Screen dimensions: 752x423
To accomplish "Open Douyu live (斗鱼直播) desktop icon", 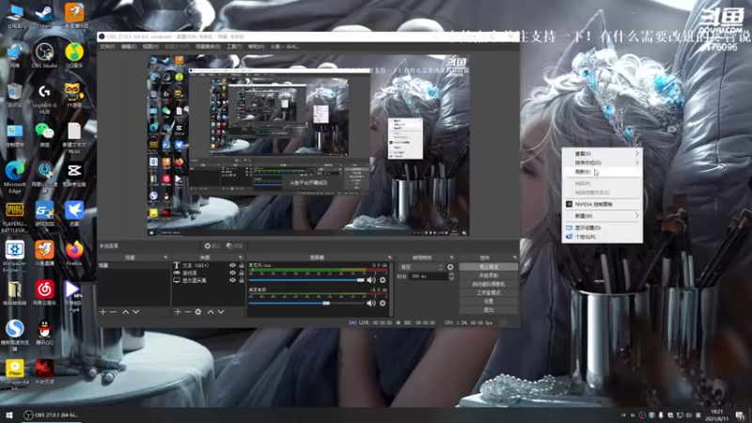I will coord(44,253).
